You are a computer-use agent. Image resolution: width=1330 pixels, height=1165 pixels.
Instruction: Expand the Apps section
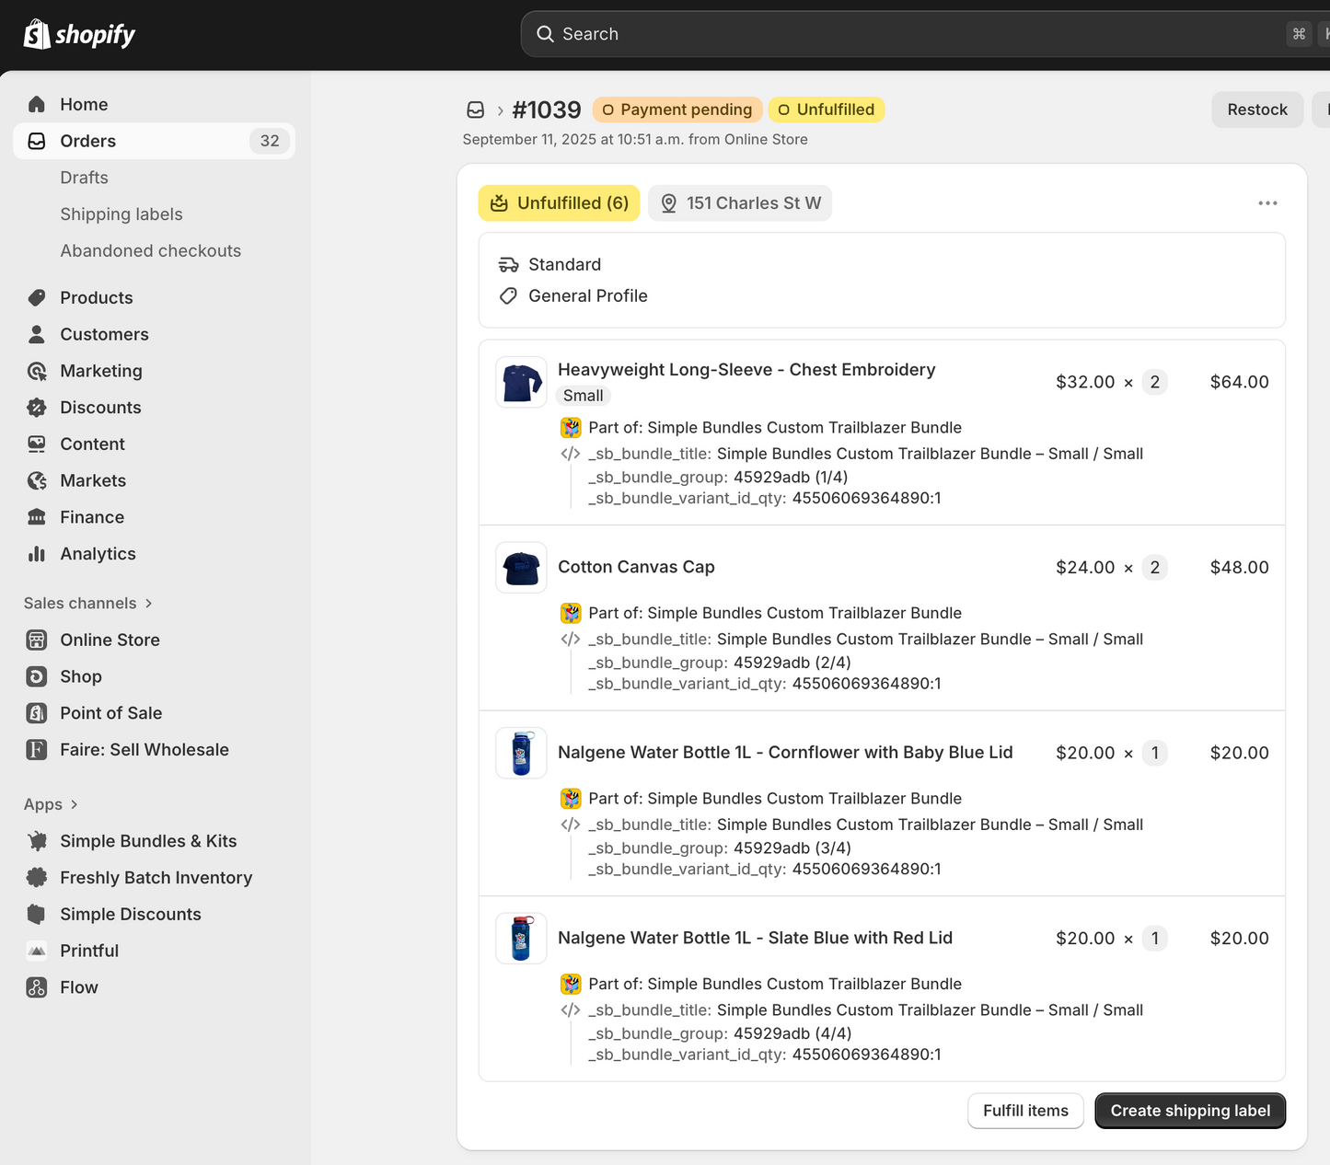pos(52,804)
